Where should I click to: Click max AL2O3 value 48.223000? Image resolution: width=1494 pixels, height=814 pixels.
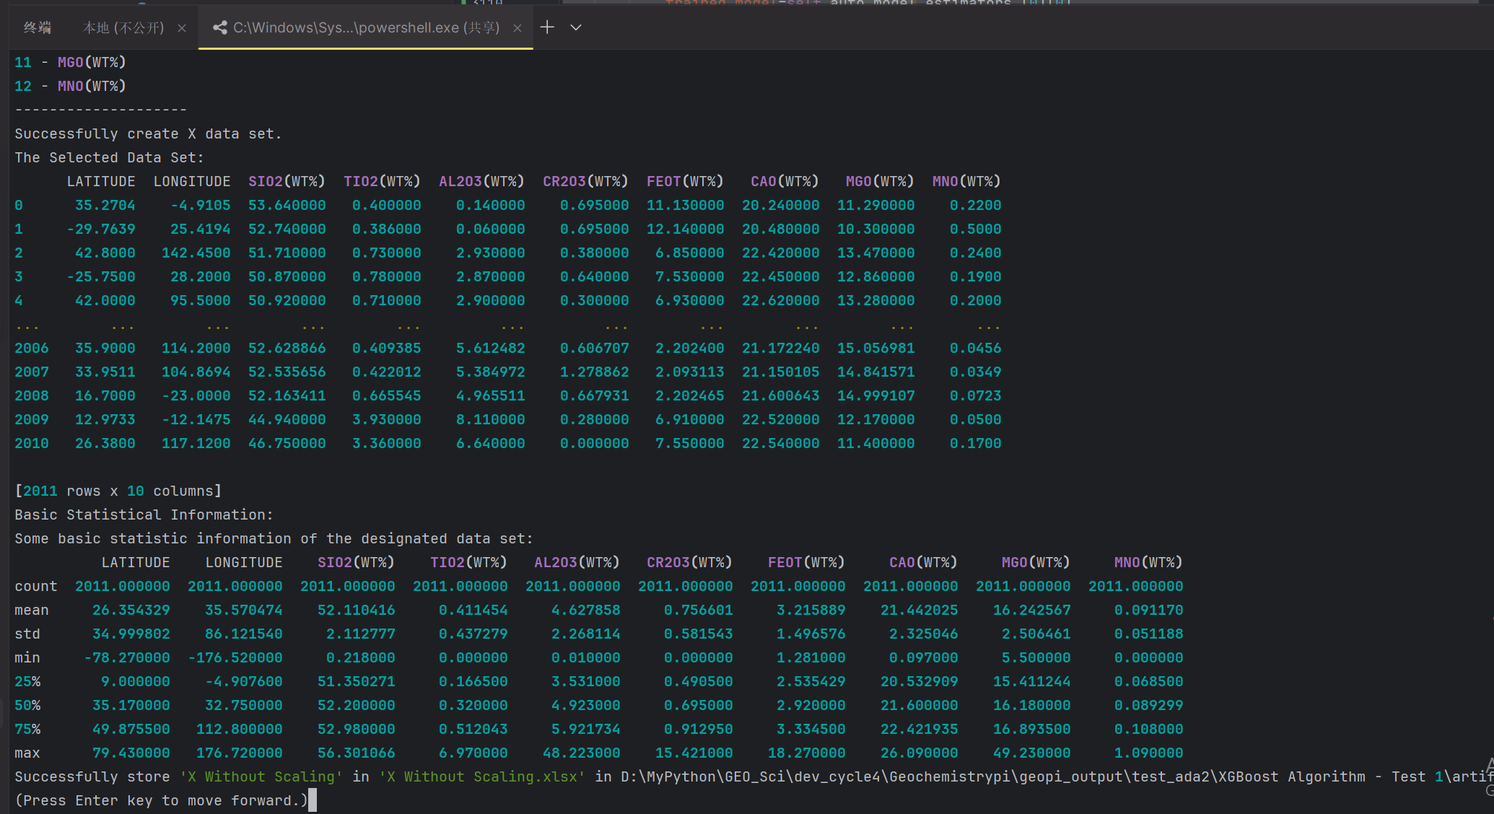[x=581, y=753]
